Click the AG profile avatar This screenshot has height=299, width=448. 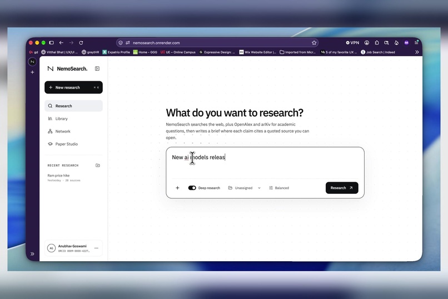point(51,248)
